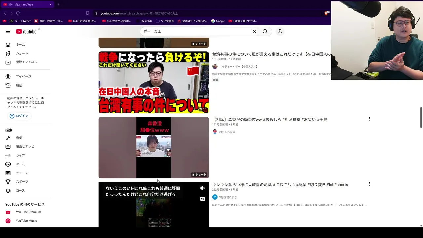Open 映画とテレビ in the sidebar
The height and width of the screenshot is (238, 423).
(25, 146)
